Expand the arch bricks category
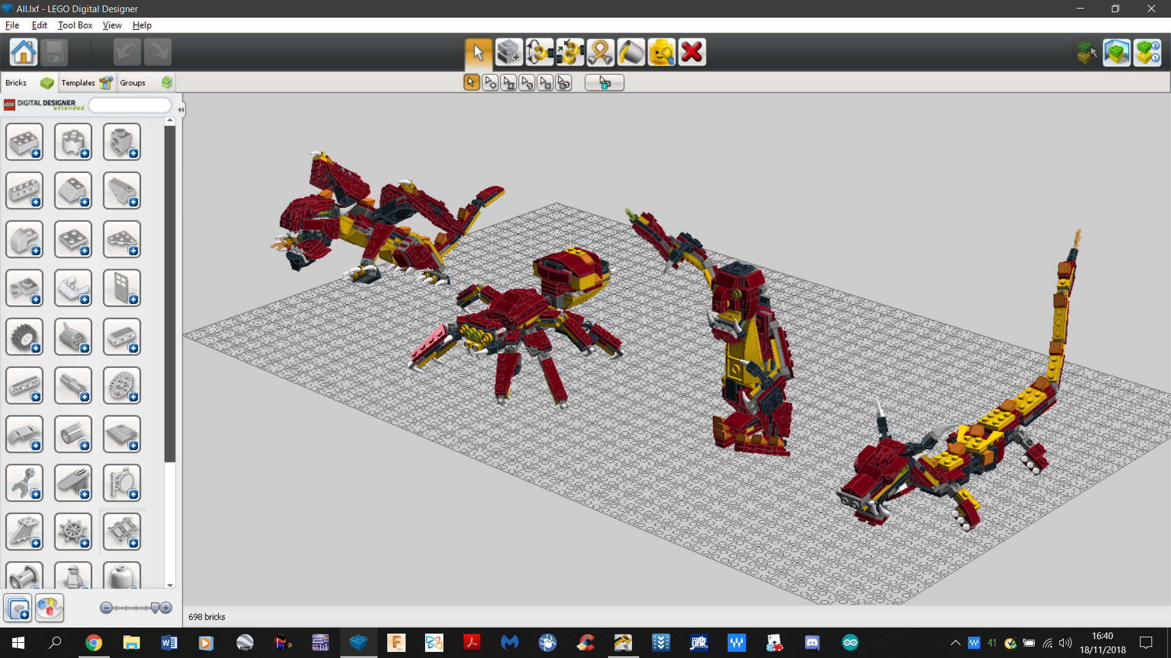Image resolution: width=1171 pixels, height=658 pixels. coord(24,239)
